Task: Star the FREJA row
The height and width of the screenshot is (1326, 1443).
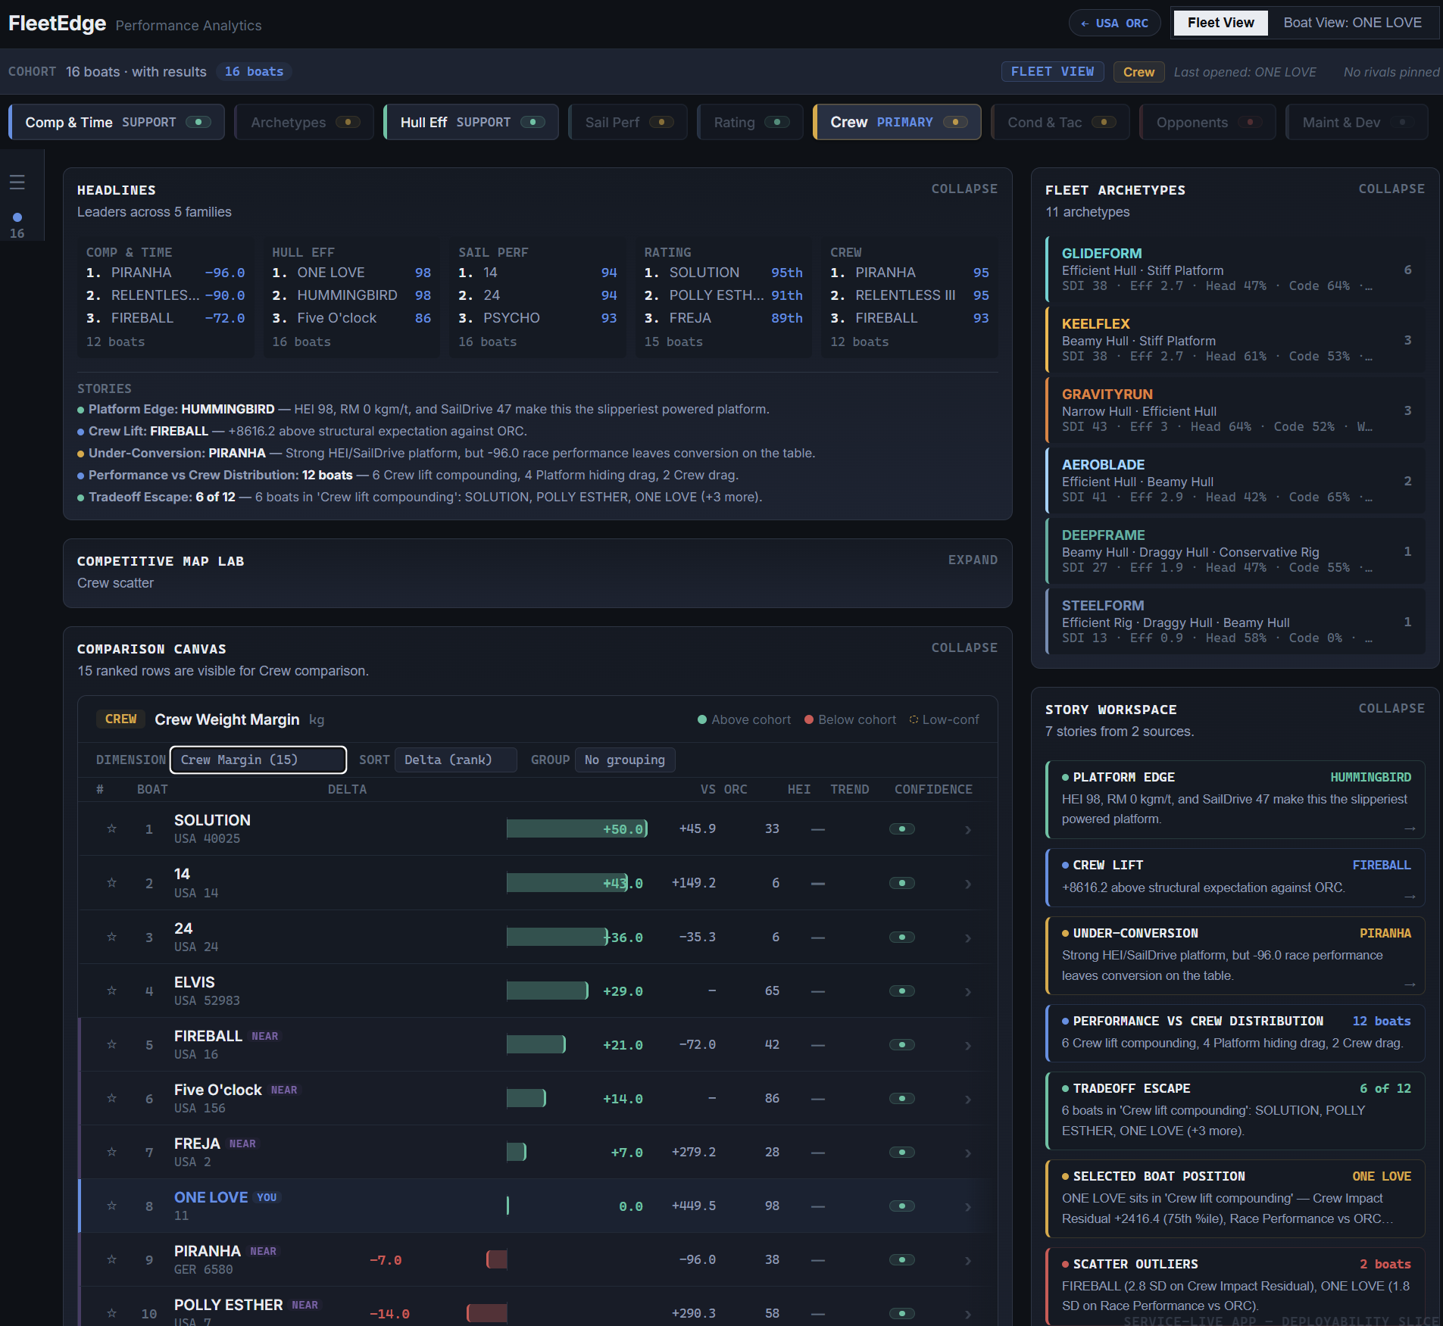Action: 111,1152
